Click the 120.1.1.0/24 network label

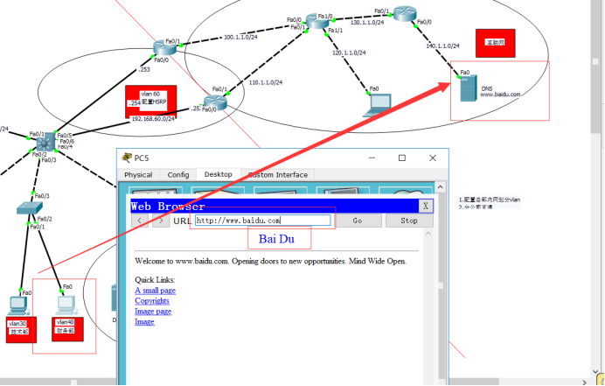[x=349, y=53]
